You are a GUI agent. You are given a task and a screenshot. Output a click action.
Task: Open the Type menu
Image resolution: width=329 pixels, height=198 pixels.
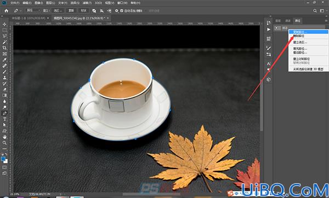[63, 3]
